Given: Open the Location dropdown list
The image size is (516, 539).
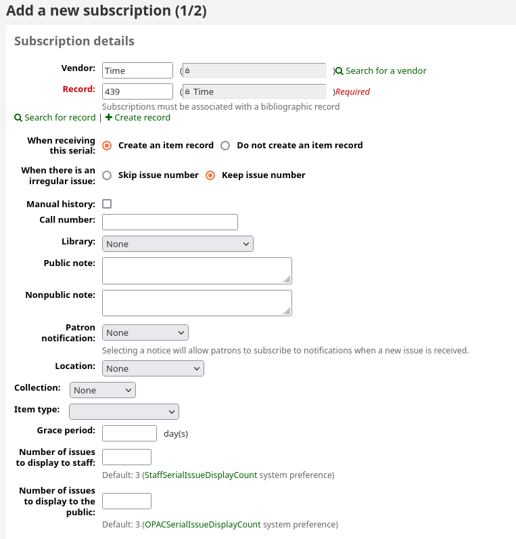Looking at the screenshot, I should tap(153, 368).
